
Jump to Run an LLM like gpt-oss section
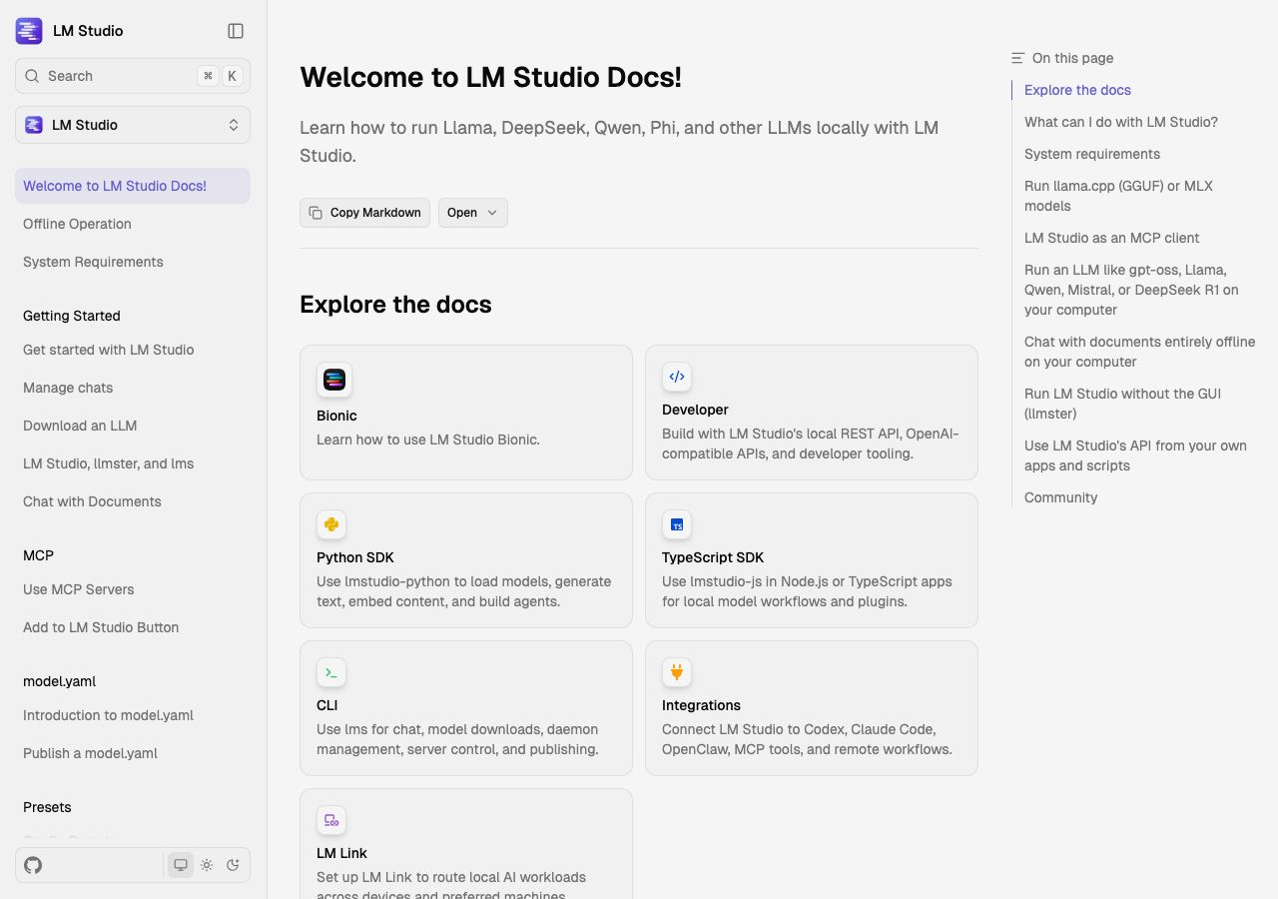click(x=1131, y=290)
